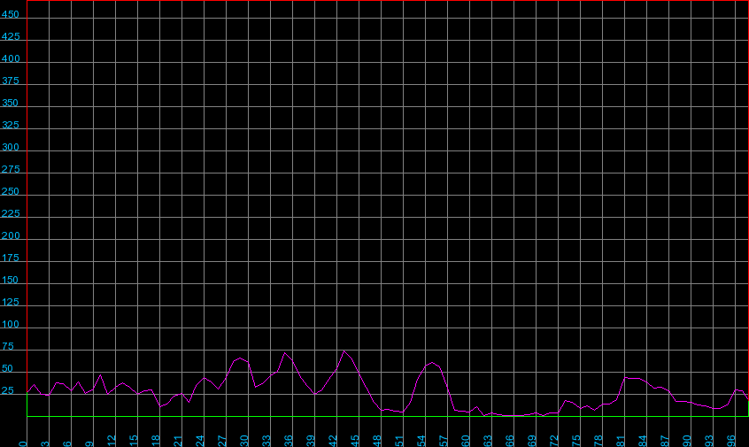Click the 100 label on the vertical axis
Image resolution: width=749 pixels, height=447 pixels.
click(10, 324)
